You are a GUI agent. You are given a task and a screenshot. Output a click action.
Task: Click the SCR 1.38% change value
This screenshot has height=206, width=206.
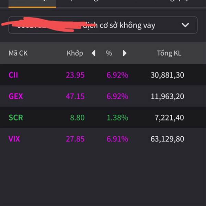(x=117, y=117)
